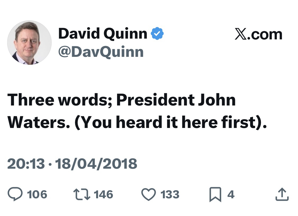View the 133 likes count
The height and width of the screenshot is (216, 298).
coord(170,195)
